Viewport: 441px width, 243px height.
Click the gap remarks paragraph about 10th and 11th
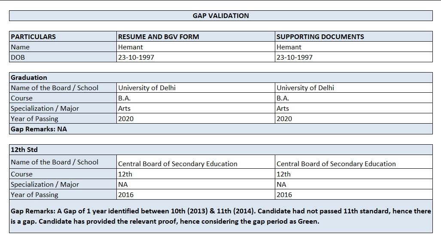221,216
